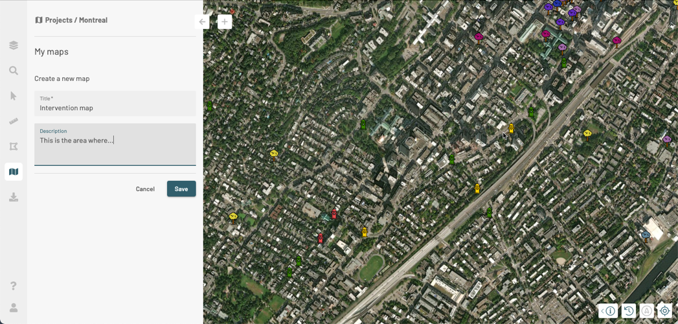The height and width of the screenshot is (324, 678).
Task: Click the map icon beside Projects / Montreal
Action: (39, 20)
